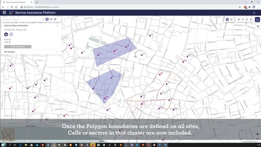Expand the KPI Analysis section
261x147 pixels.
tap(57, 52)
